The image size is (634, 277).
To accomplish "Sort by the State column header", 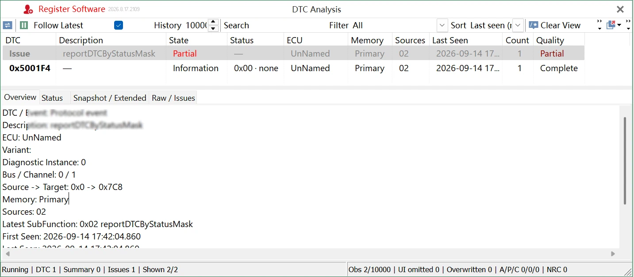I will pyautogui.click(x=196, y=40).
